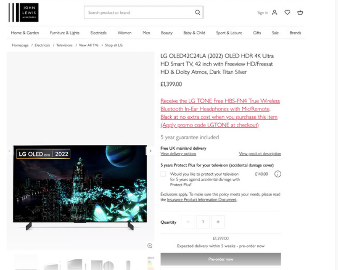Open the LG TONE Free headphones promo link
Viewport: 338px width, 270px height.
tap(220, 113)
